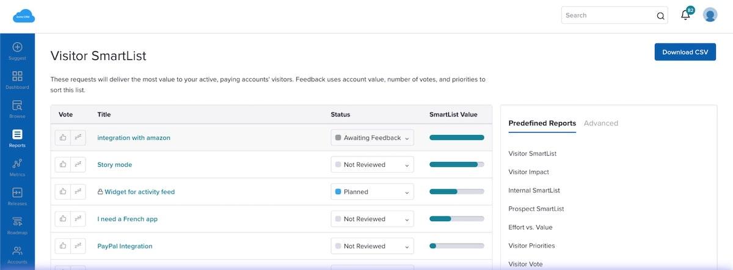733x270 pixels.
Task: Snooze the Story mode request
Action: [x=78, y=165]
